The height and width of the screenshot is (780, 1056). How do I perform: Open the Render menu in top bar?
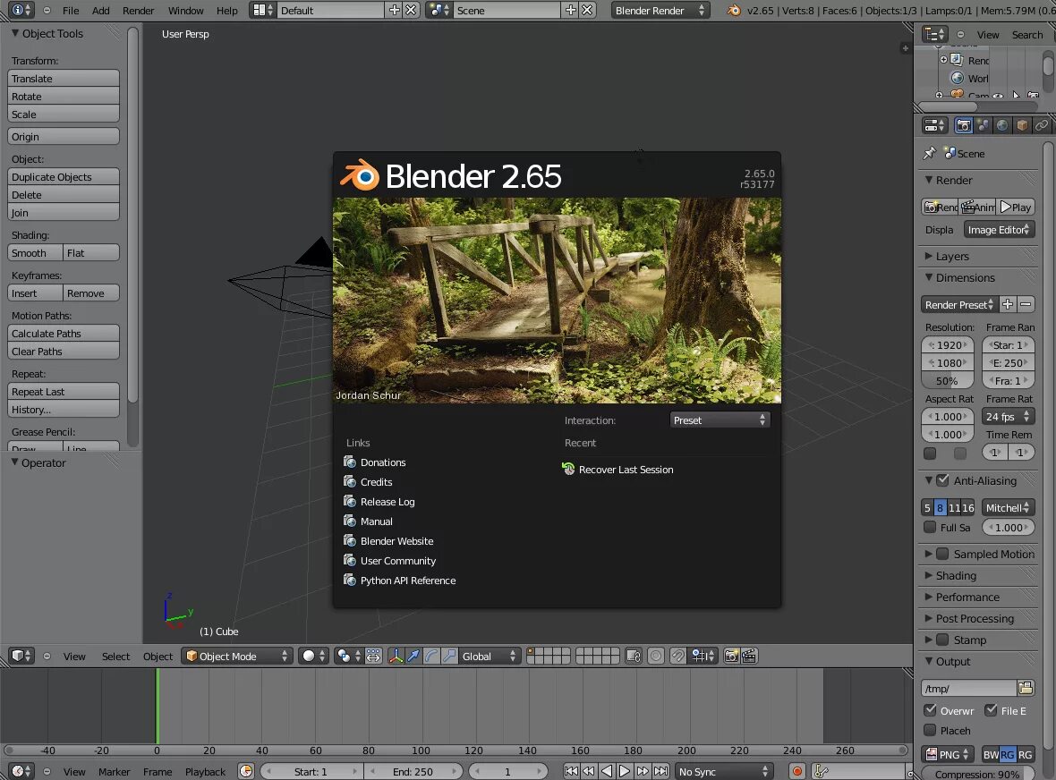(138, 10)
